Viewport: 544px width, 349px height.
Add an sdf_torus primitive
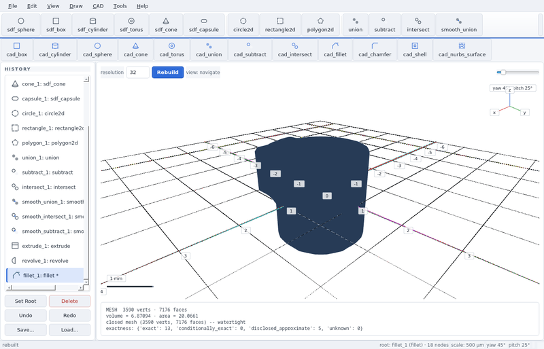[131, 25]
